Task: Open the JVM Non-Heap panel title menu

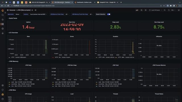Action: click(x=72, y=65)
